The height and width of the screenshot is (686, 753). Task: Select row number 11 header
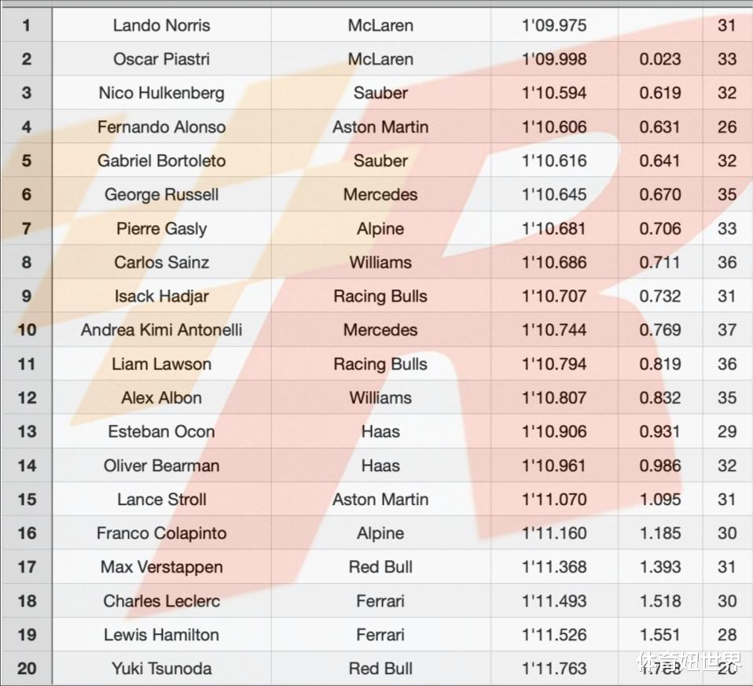[x=27, y=363]
